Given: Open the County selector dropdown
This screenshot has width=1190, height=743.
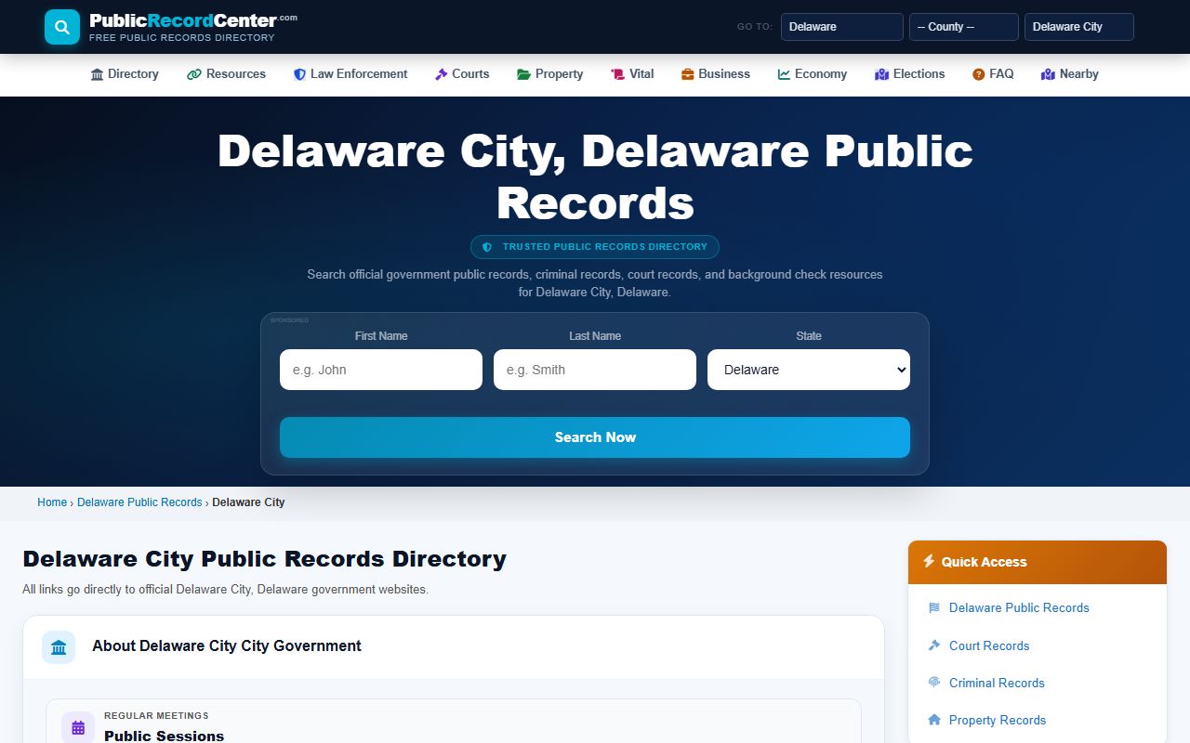Looking at the screenshot, I should (964, 27).
